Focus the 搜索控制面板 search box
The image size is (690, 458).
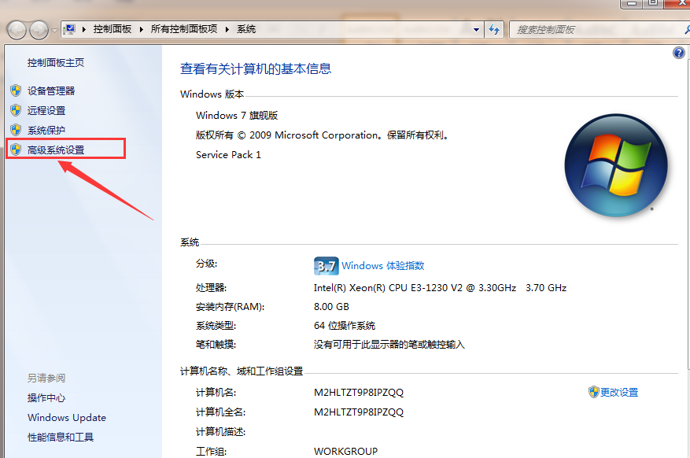click(600, 30)
